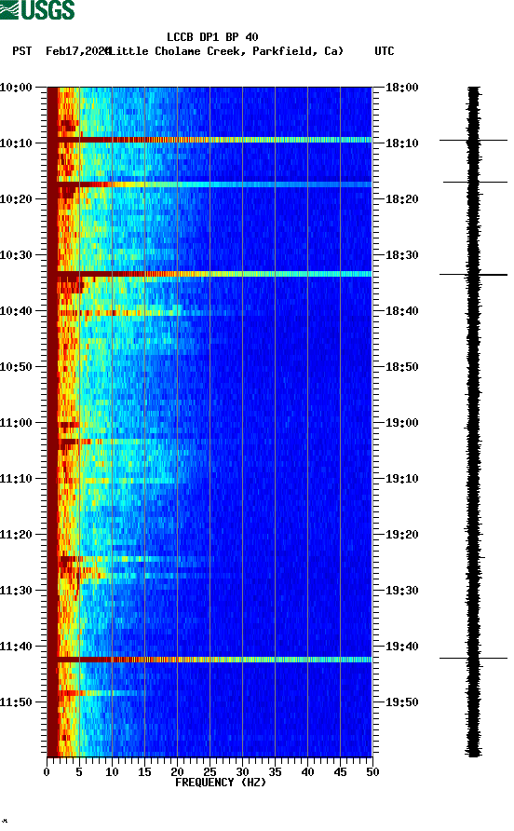The image size is (514, 831).
Task: Click the '11:40' PST time label
Action: pyautogui.click(x=17, y=646)
